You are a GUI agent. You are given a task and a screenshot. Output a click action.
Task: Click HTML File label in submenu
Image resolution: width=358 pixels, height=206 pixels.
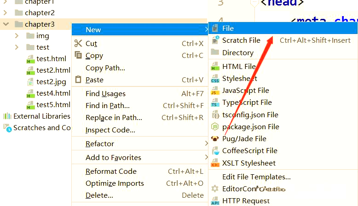[239, 66]
